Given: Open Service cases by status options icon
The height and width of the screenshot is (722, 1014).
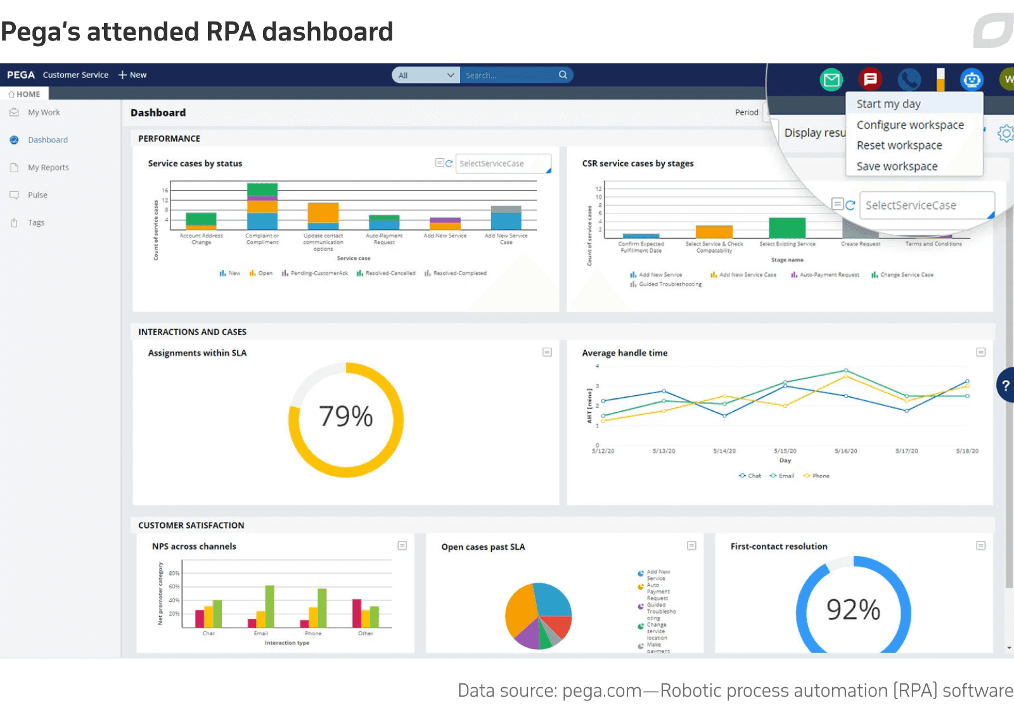Looking at the screenshot, I should 439,163.
